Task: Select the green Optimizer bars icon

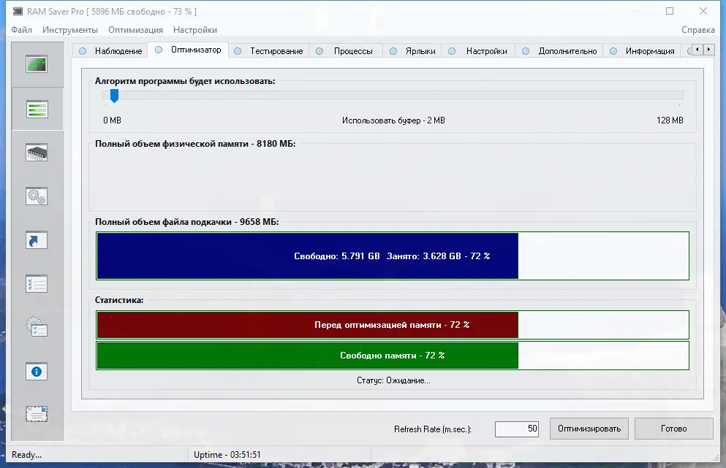Action: click(x=37, y=108)
